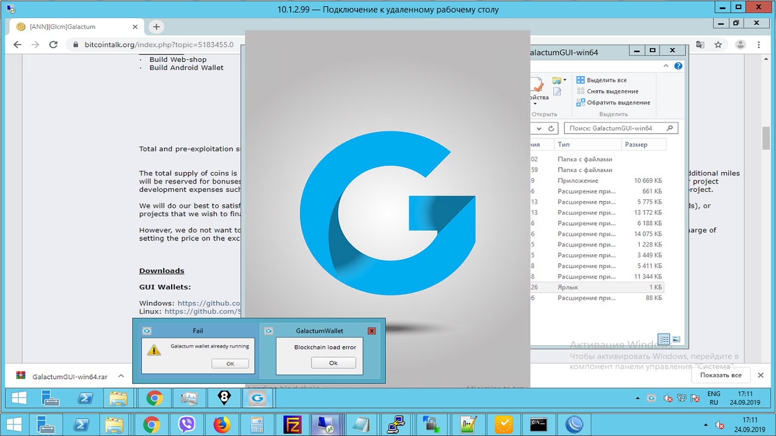Select the Приложение 10 669 КБ row

(x=597, y=180)
